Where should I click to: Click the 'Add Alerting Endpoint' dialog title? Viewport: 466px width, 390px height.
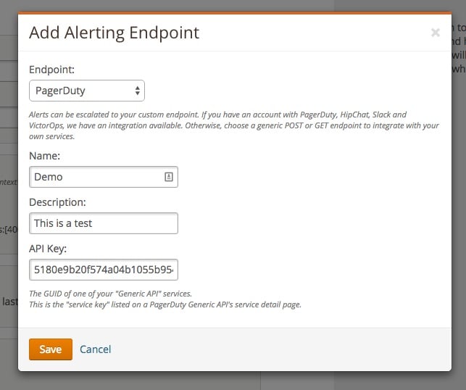click(x=114, y=33)
